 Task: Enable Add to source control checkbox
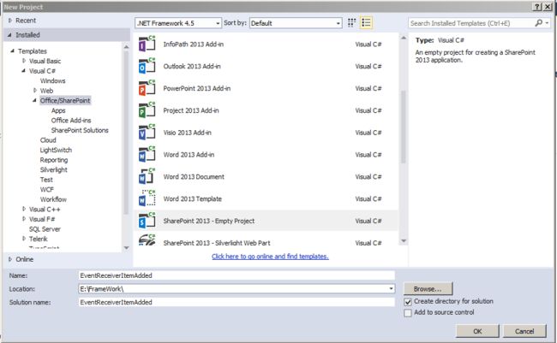(408, 313)
